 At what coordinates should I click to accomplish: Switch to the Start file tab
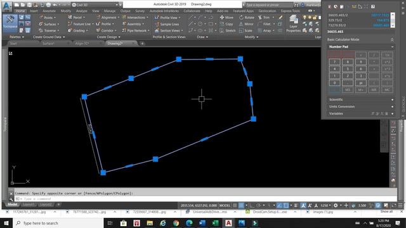[13, 44]
